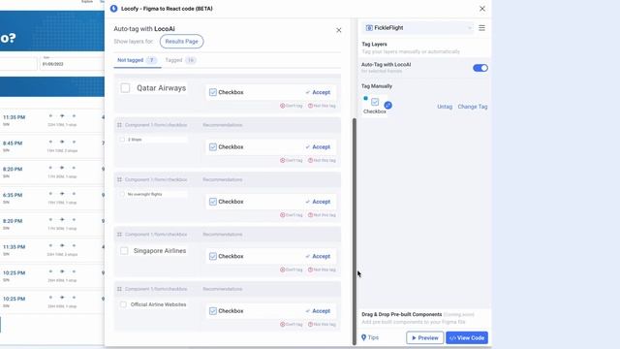Accept the Checkbox tag for 2 stops

click(x=318, y=146)
